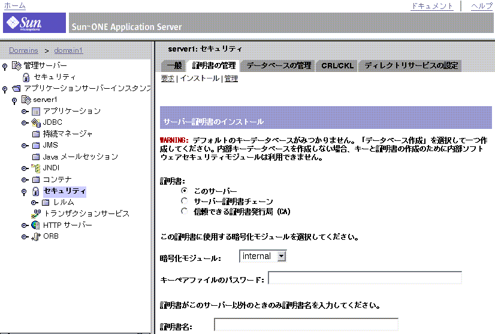Click the コンテナ folder icon
This screenshot has width=495, height=334.
(36, 180)
